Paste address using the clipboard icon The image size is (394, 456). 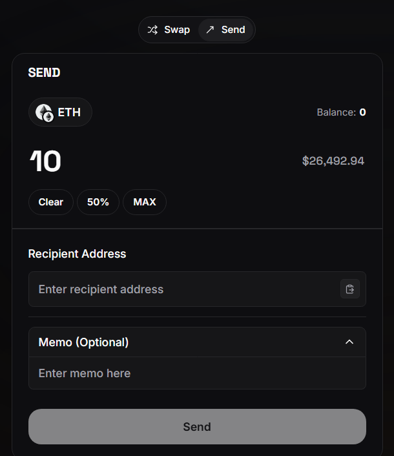[350, 289]
